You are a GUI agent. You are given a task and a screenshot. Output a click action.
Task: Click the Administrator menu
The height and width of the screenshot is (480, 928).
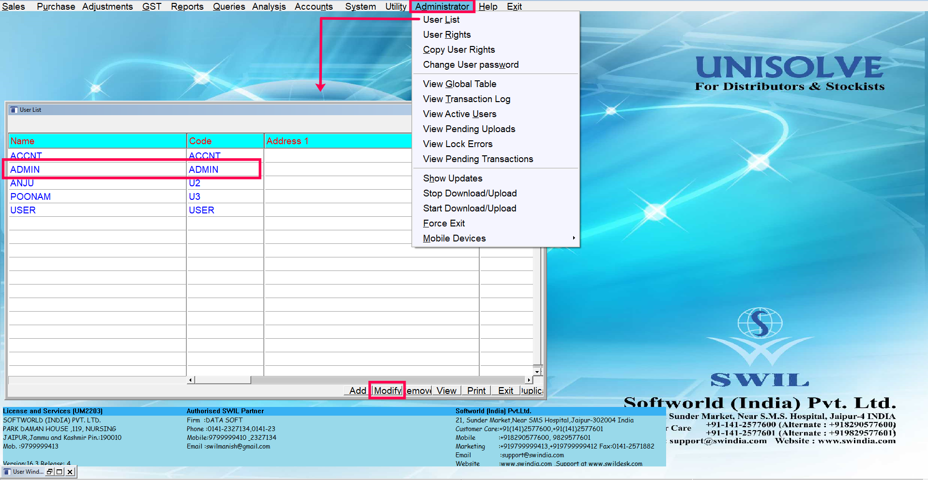(x=442, y=6)
